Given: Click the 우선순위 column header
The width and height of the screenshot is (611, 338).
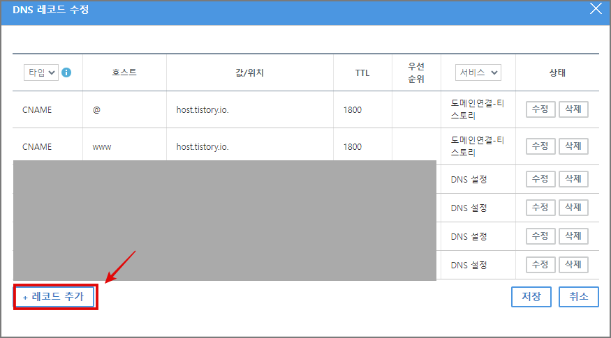Looking at the screenshot, I should [416, 72].
